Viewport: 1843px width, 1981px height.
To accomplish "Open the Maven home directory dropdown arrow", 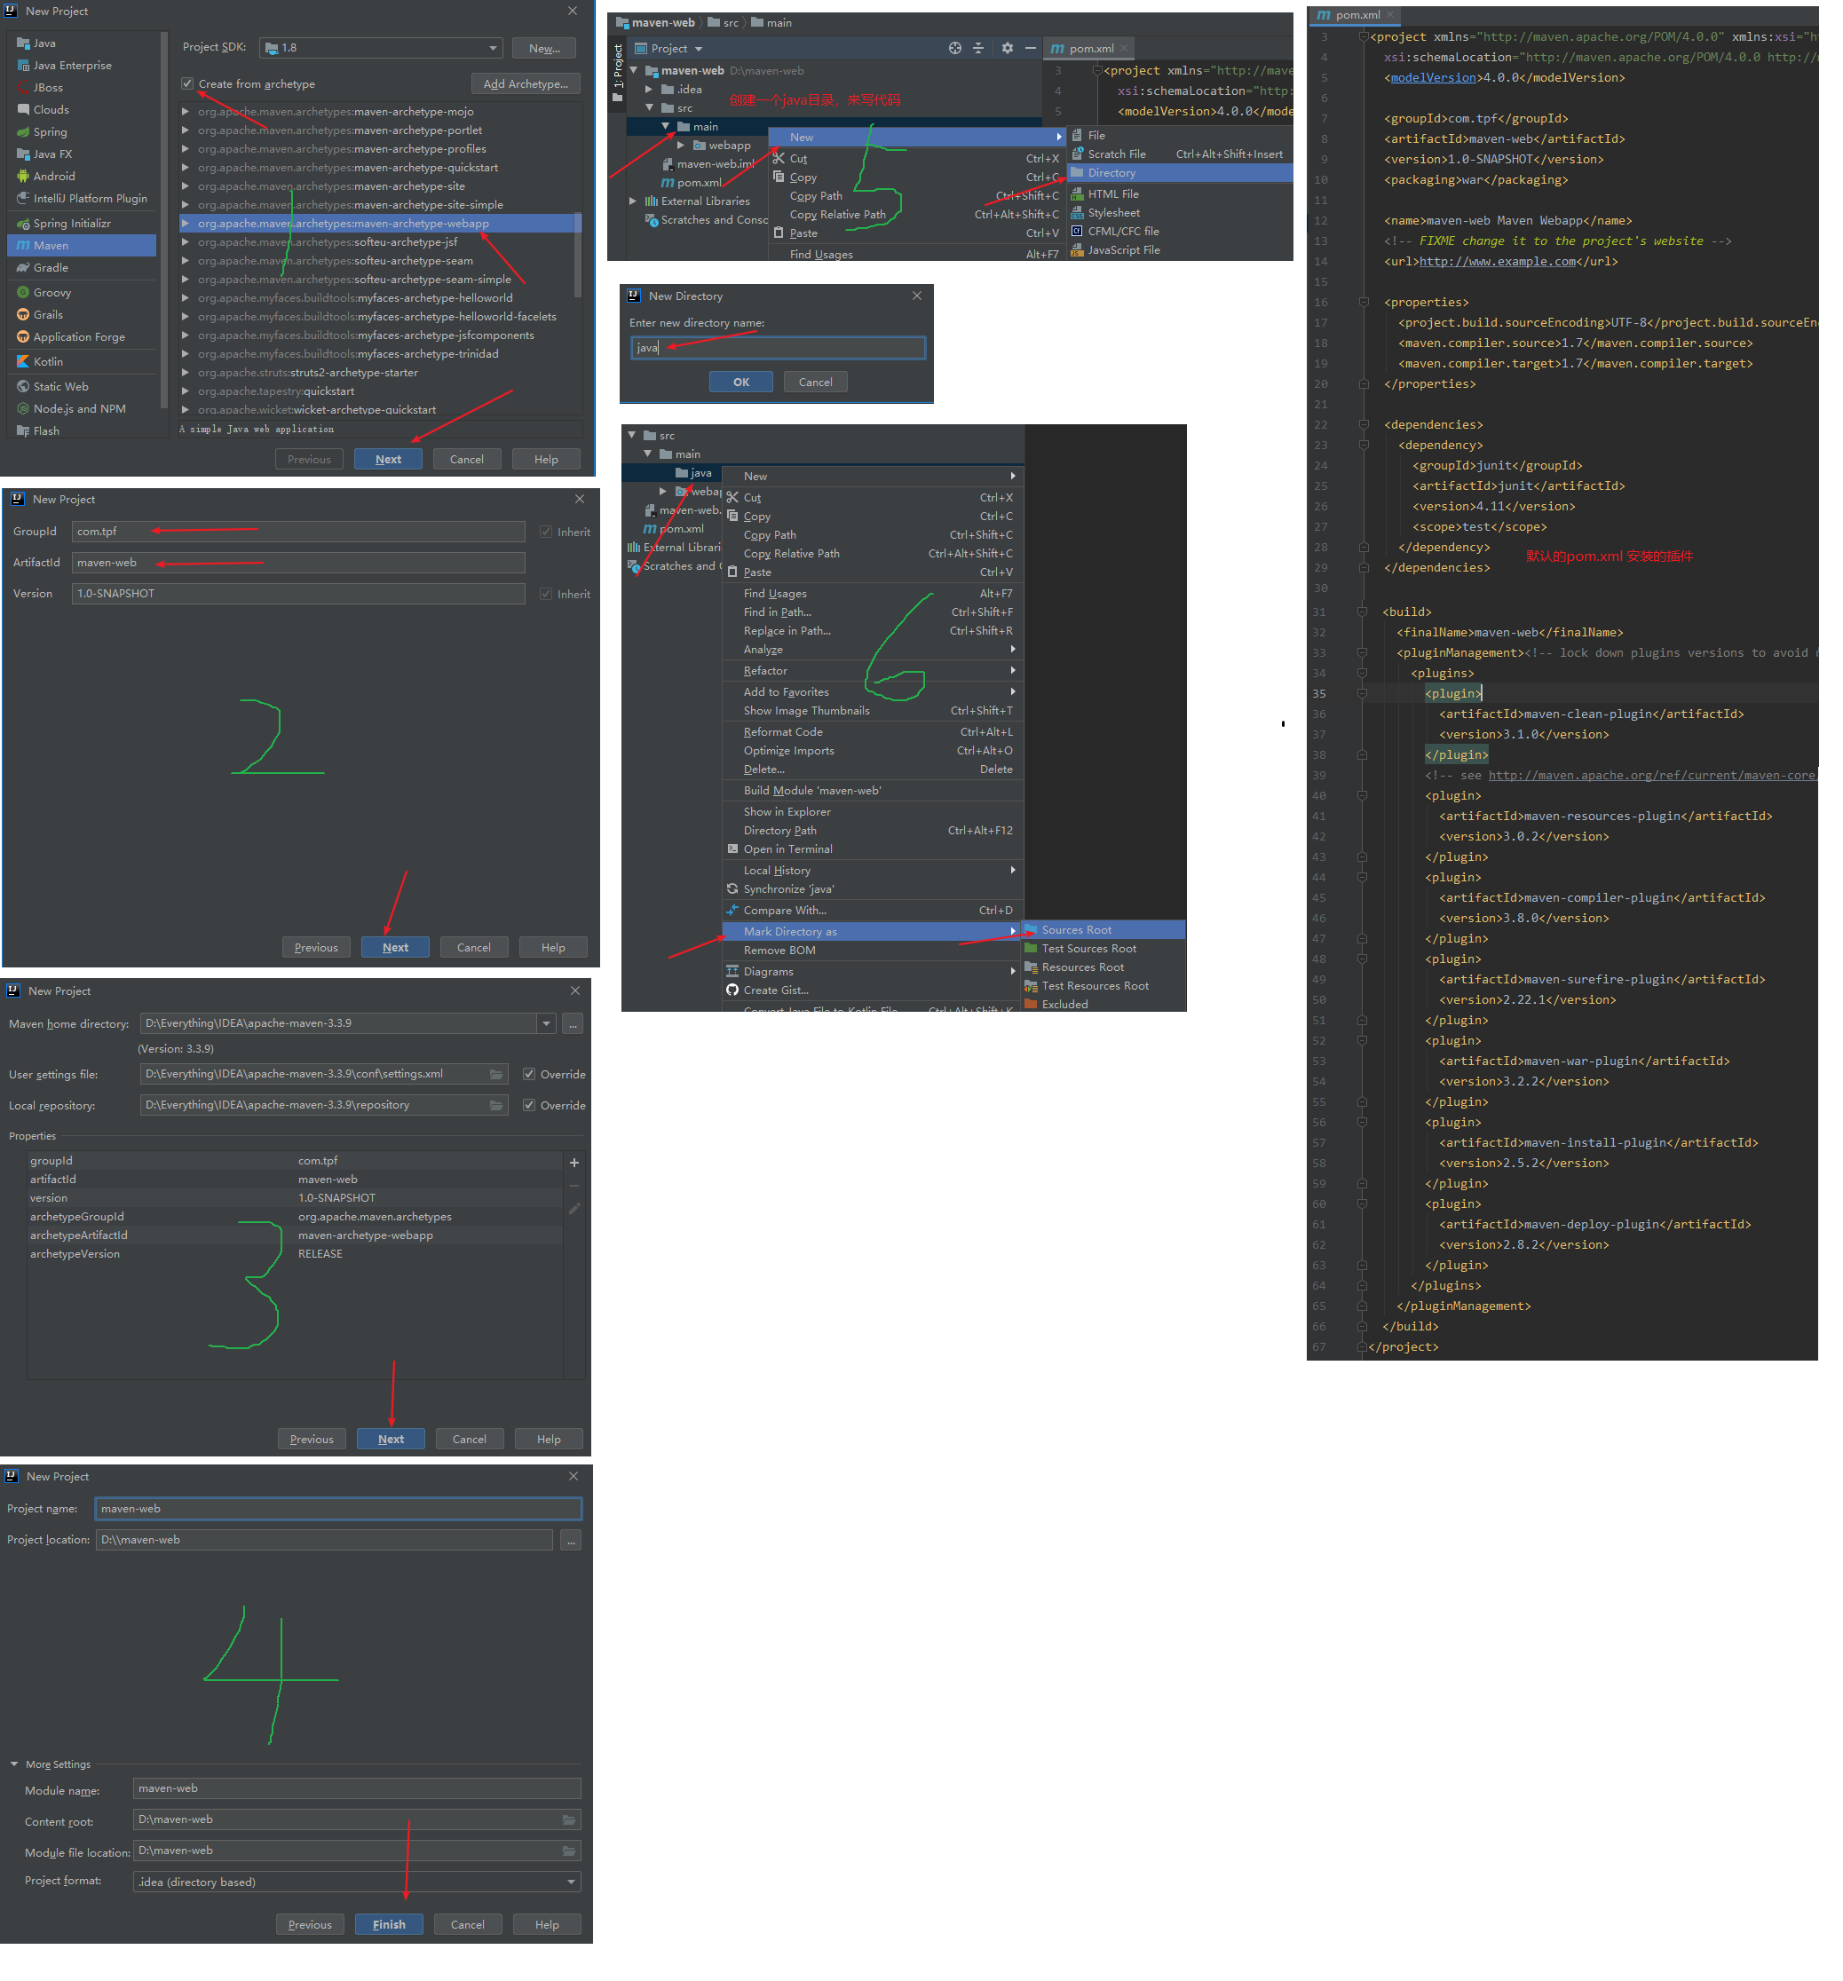I will (546, 1023).
